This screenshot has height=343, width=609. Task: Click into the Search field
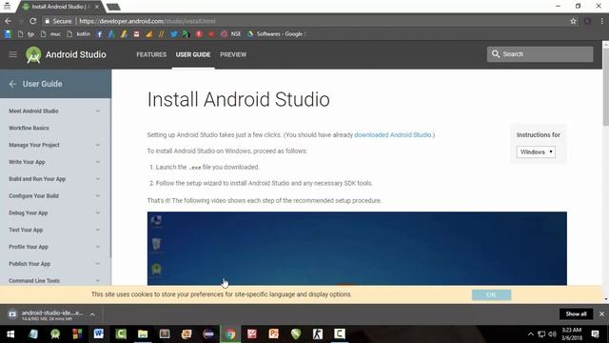point(540,54)
